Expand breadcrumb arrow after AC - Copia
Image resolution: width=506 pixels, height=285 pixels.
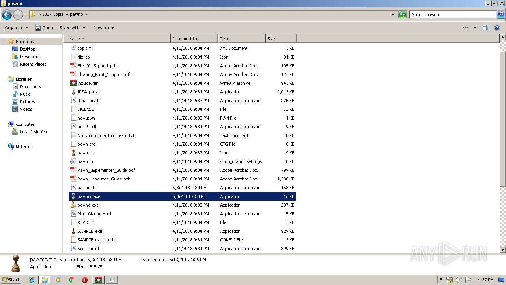coord(67,15)
